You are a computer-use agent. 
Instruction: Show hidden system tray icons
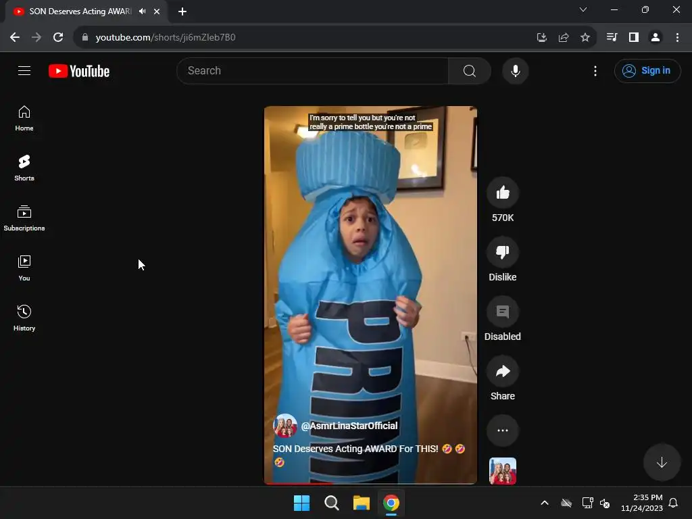545,503
